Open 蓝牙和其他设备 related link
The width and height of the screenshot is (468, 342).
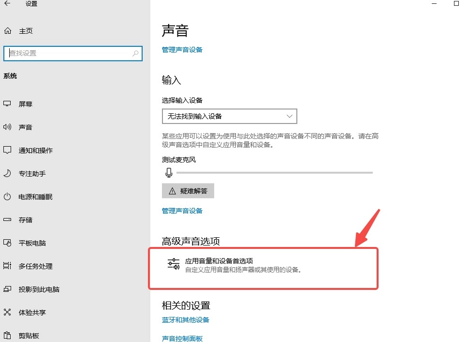(x=186, y=320)
